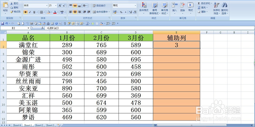
Task: Expand the Name Box dropdown arrow
Action: click(28, 28)
